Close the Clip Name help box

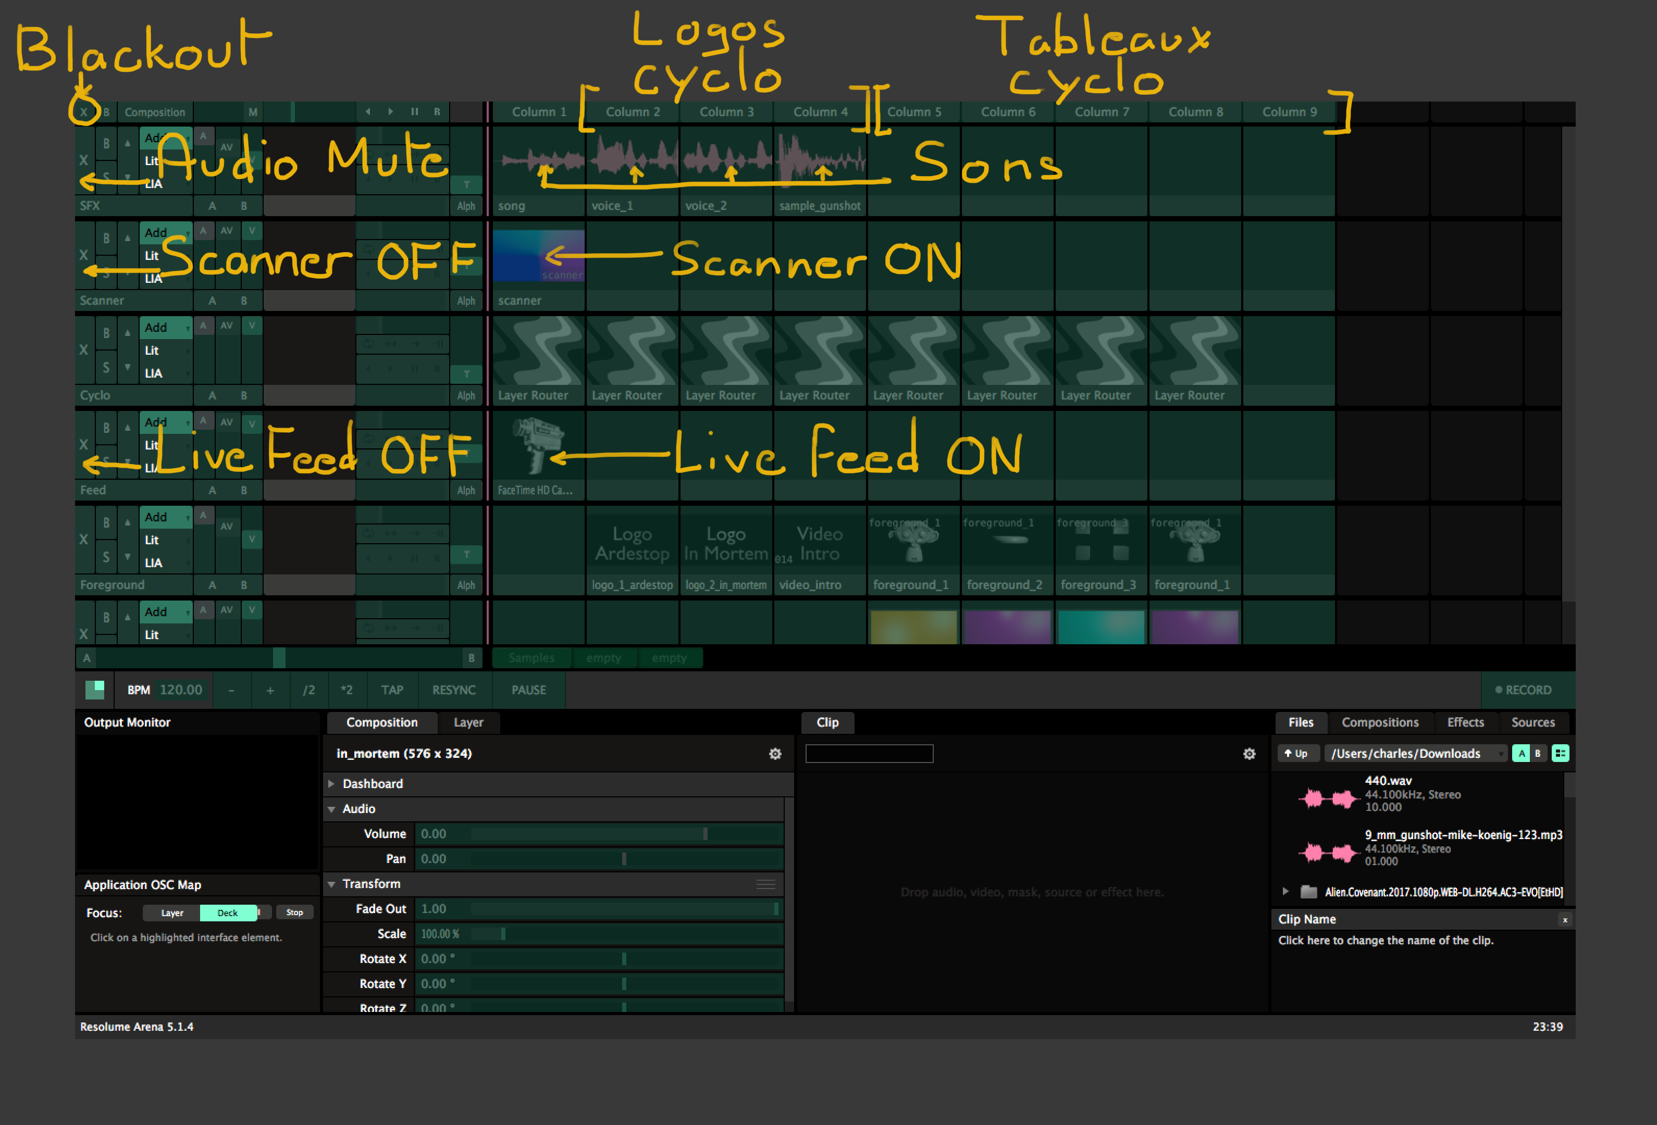point(1565,920)
